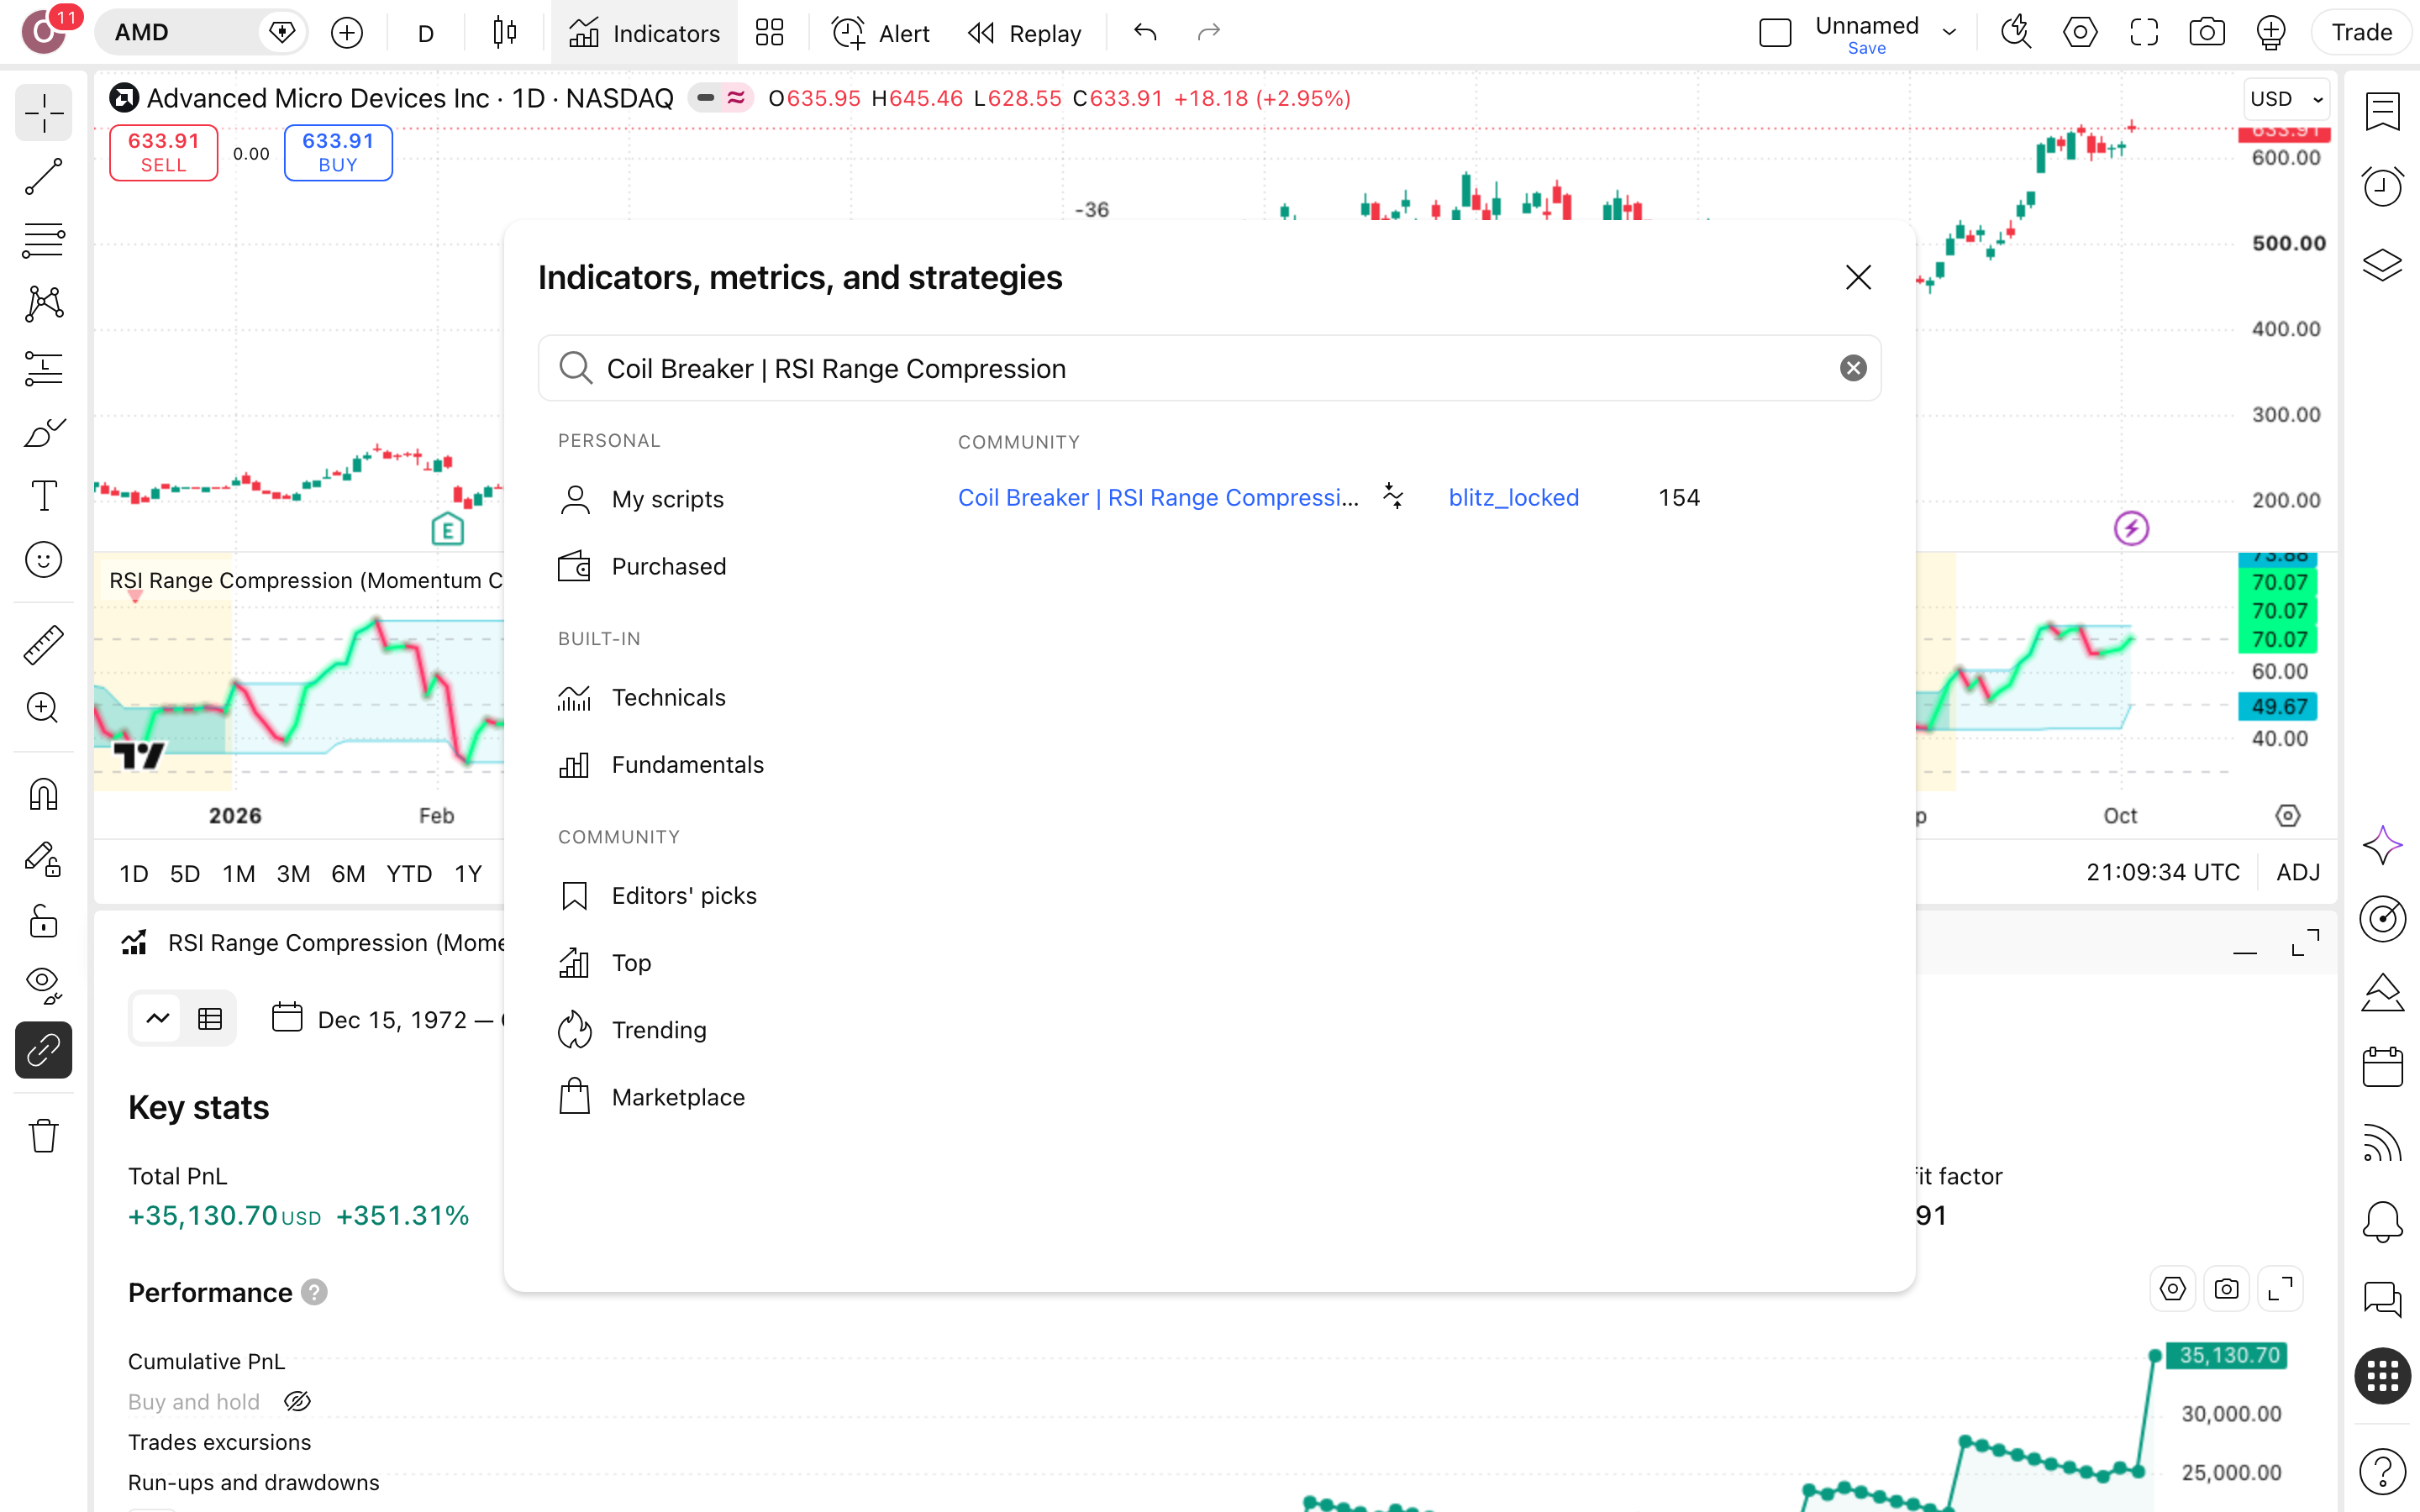The width and height of the screenshot is (2420, 1512).
Task: Toggle ADJ price adjustment
Action: 2297,873
